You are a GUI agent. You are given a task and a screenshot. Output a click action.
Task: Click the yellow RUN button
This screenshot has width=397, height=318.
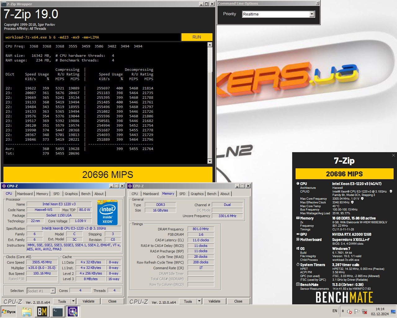click(x=197, y=37)
